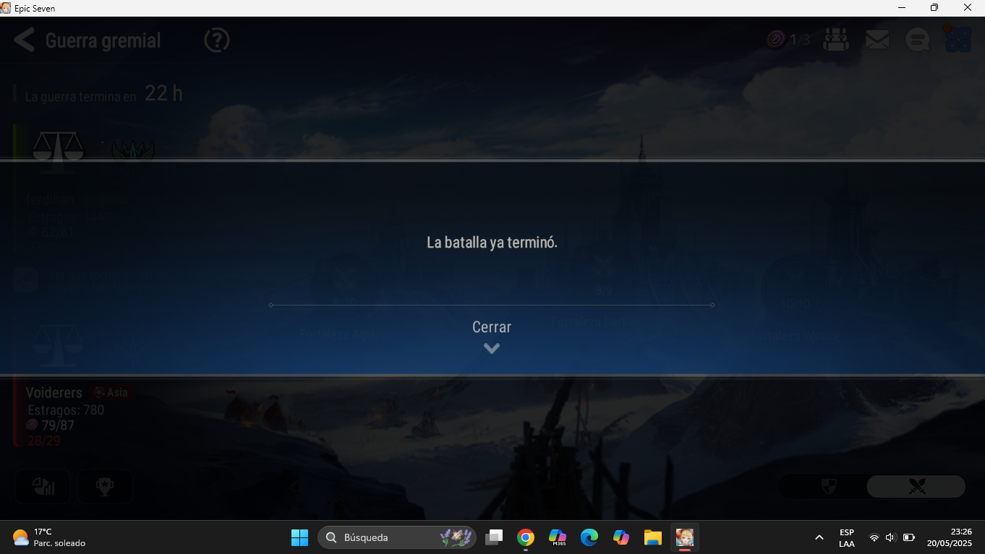
Task: Open the mail envelope icon
Action: (x=877, y=40)
